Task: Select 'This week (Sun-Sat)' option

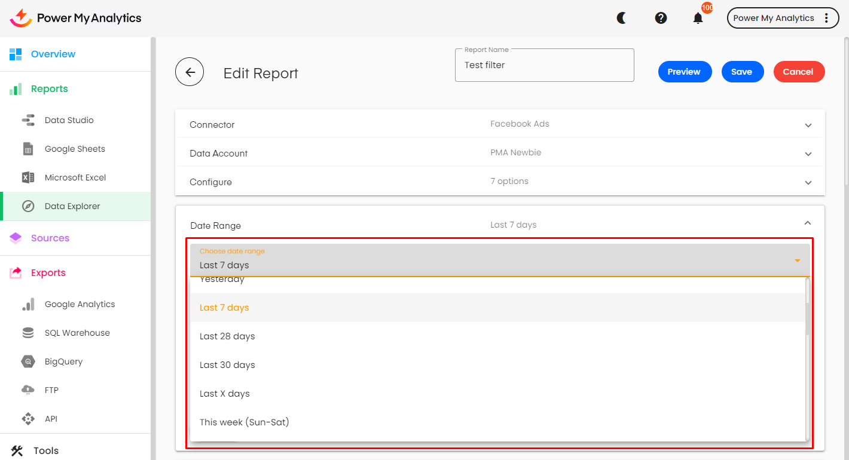Action: 244,422
